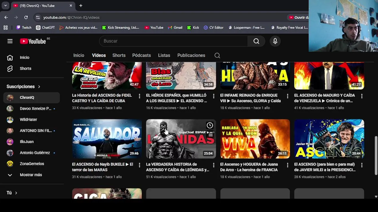Open CV Editor bookmark

(214, 27)
